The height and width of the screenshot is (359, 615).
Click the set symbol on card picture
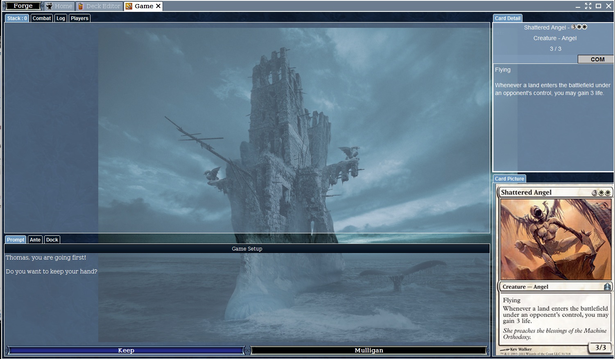coord(607,287)
